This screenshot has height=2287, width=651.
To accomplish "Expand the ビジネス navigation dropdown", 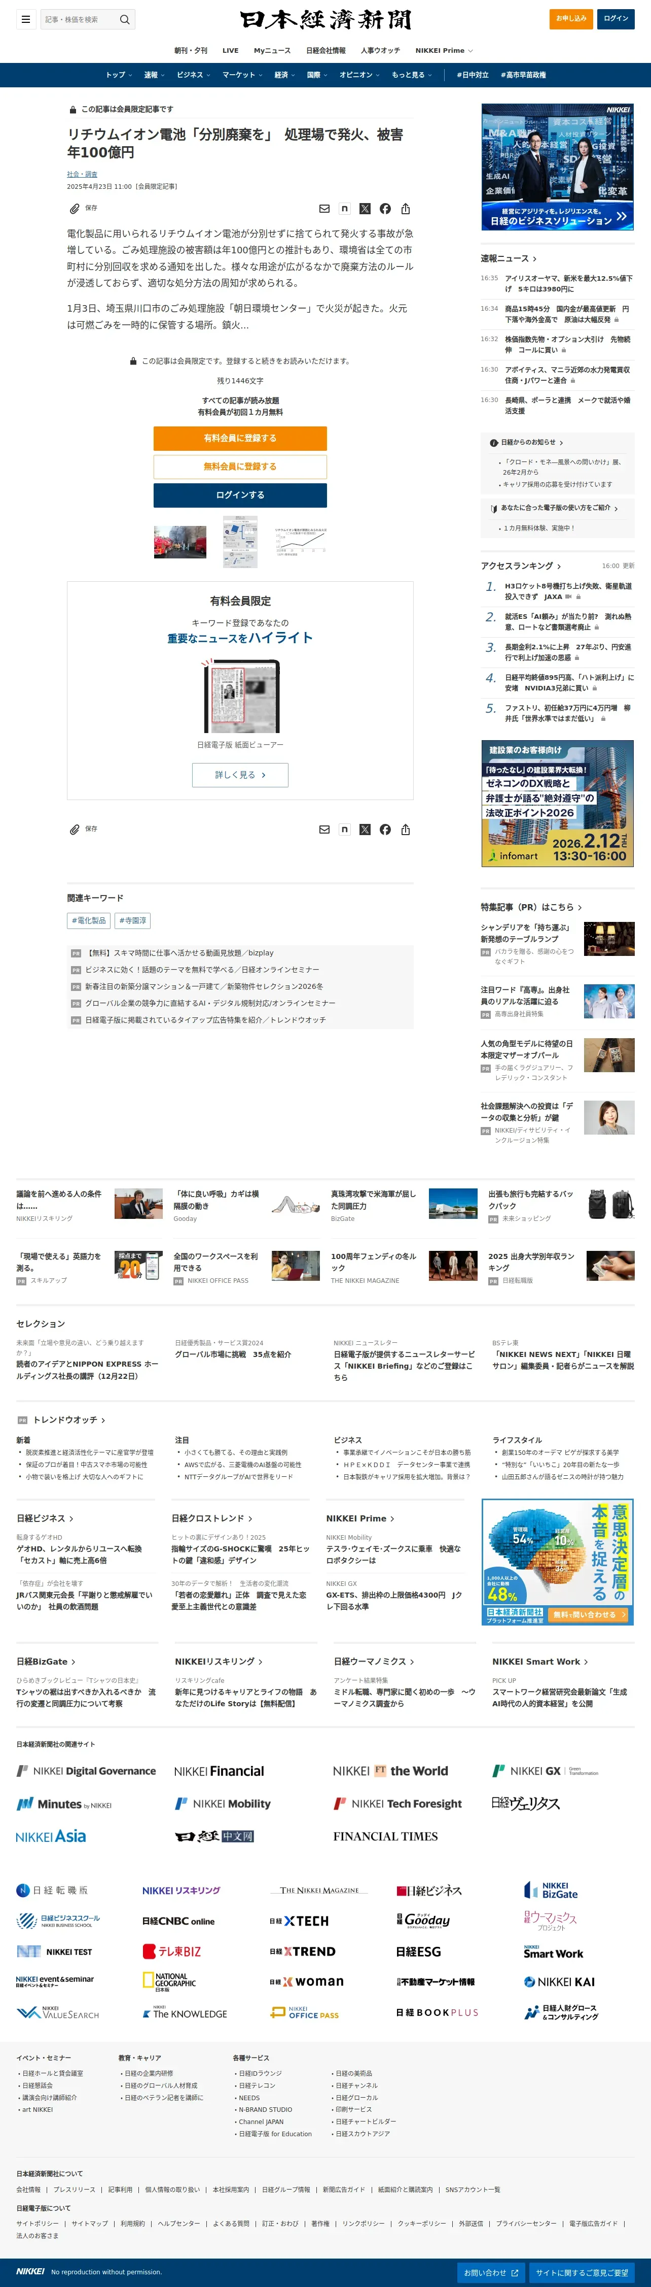I will (193, 75).
